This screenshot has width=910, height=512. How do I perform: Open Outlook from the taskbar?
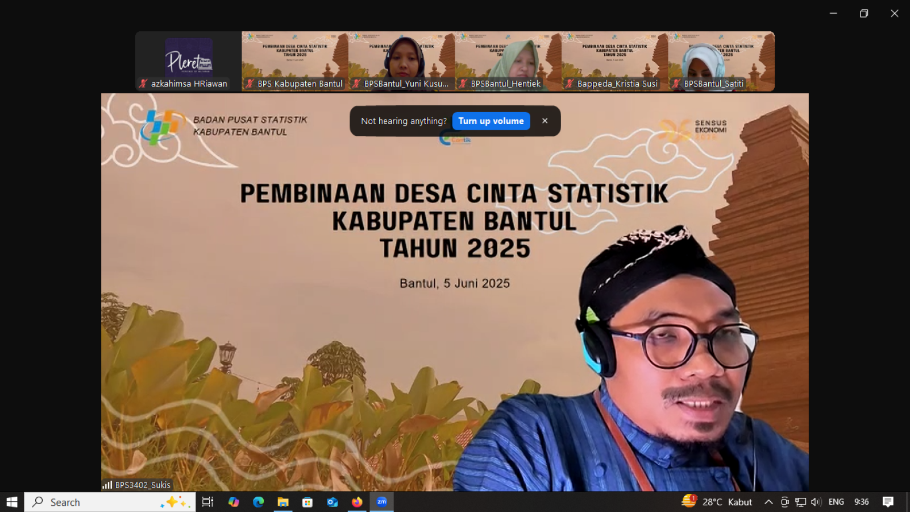coord(333,502)
